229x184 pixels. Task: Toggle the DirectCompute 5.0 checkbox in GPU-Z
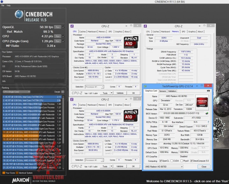point(191,161)
